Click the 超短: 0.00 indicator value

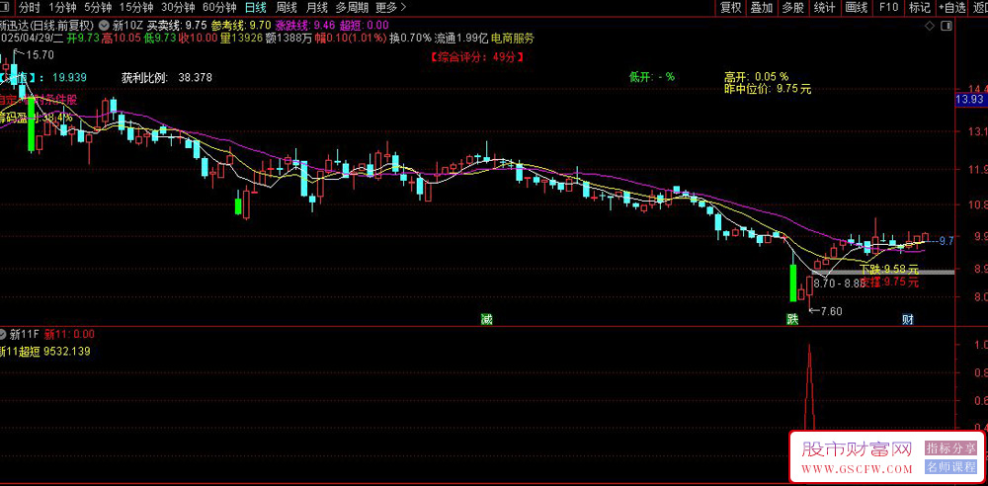[365, 26]
